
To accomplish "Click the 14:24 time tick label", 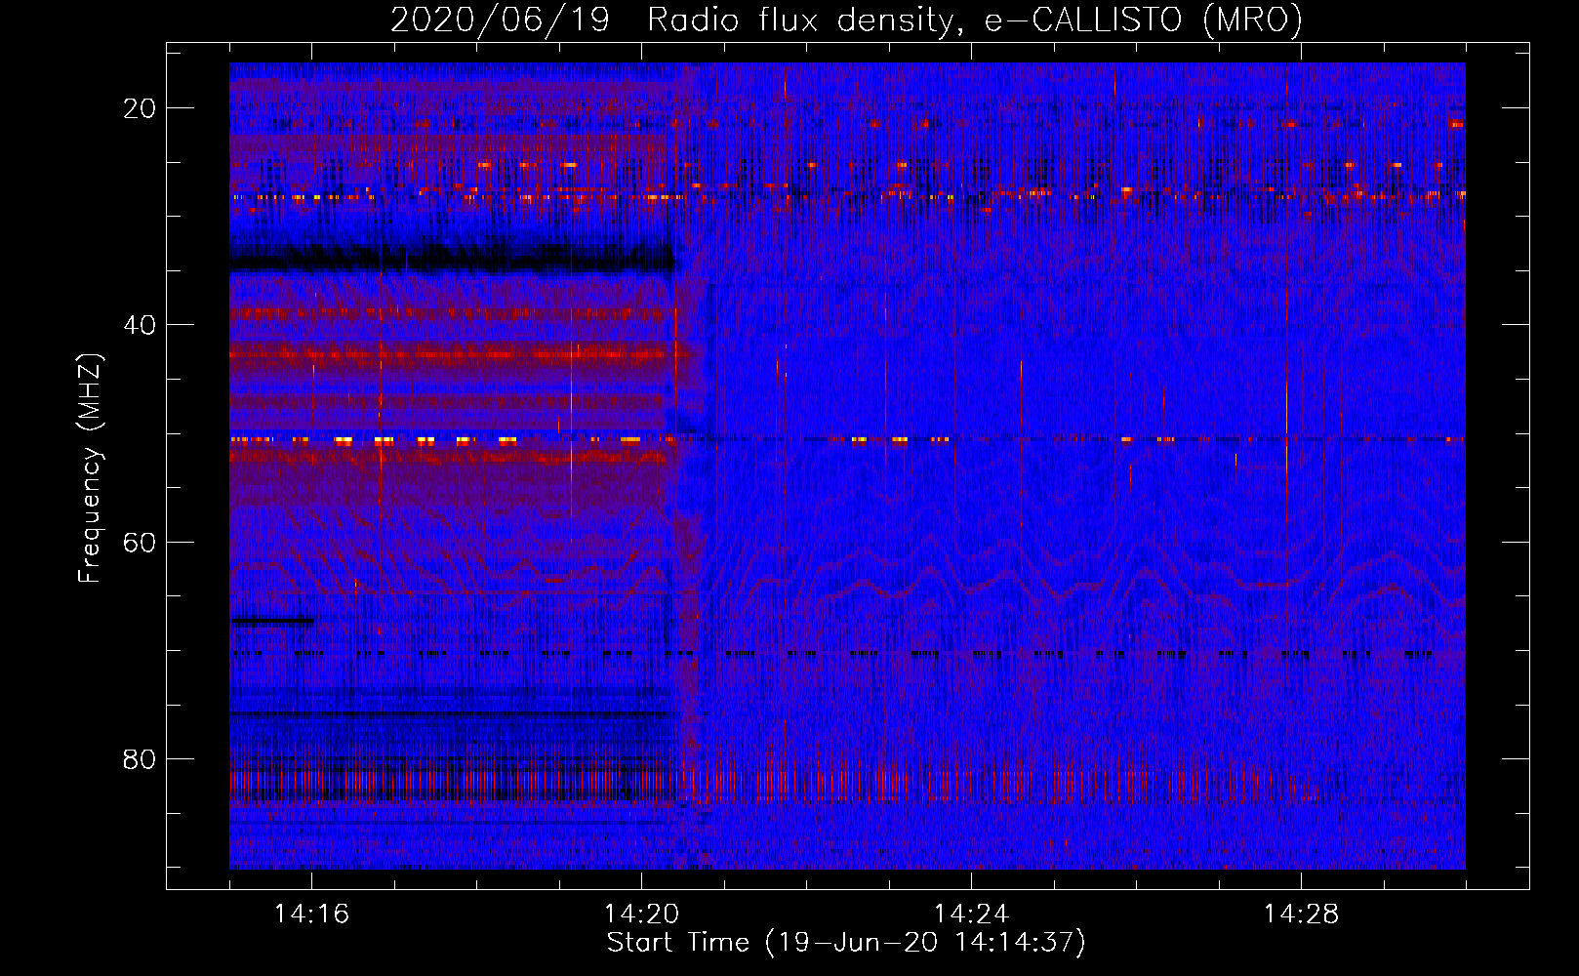I will click(971, 915).
